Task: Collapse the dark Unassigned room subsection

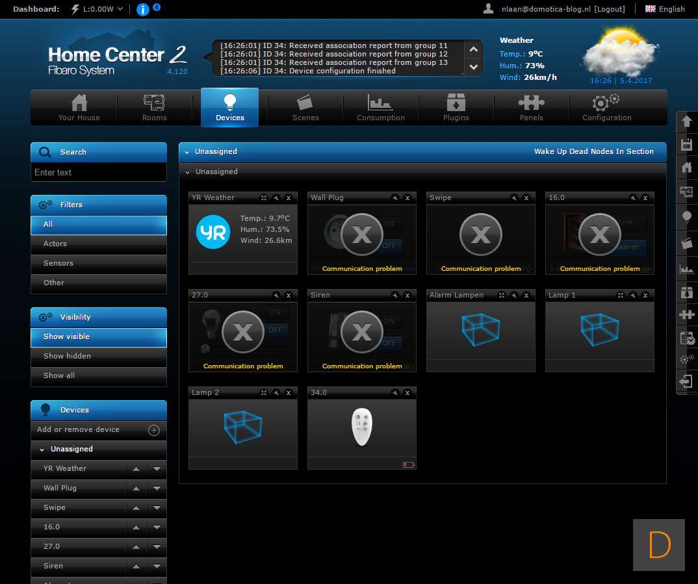Action: pos(187,172)
